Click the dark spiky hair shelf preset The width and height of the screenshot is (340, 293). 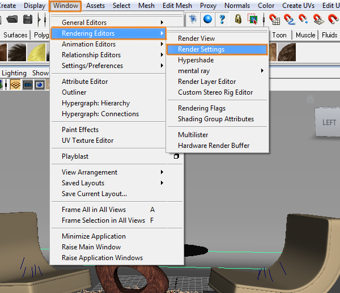[17, 52]
